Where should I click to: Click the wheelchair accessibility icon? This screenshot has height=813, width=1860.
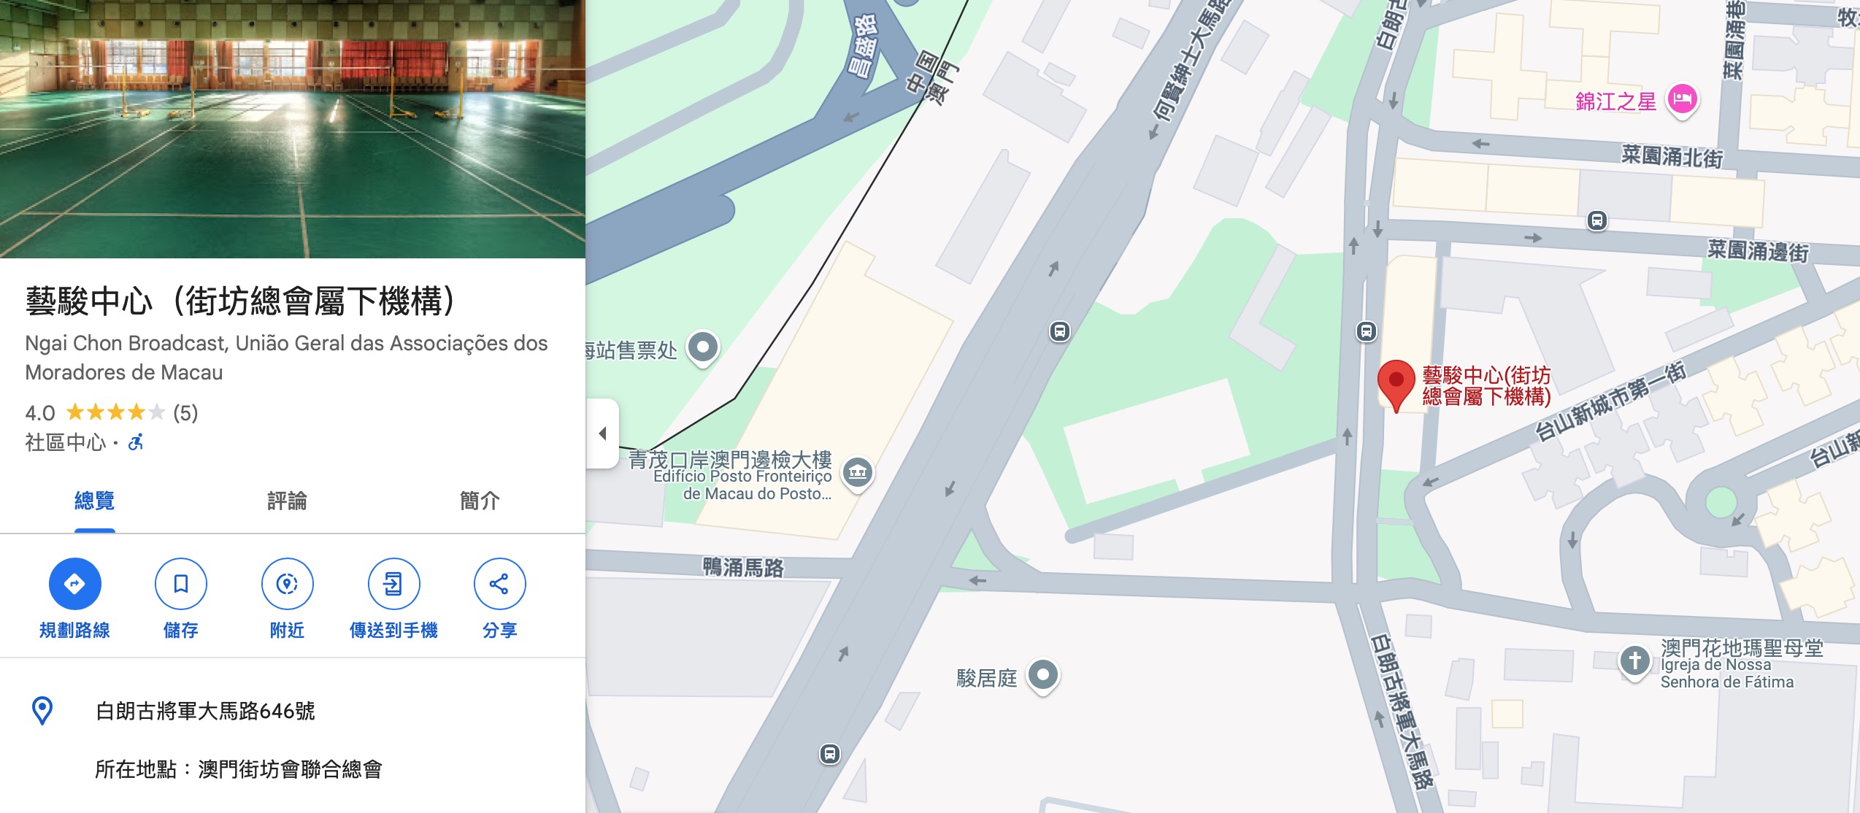(x=136, y=442)
